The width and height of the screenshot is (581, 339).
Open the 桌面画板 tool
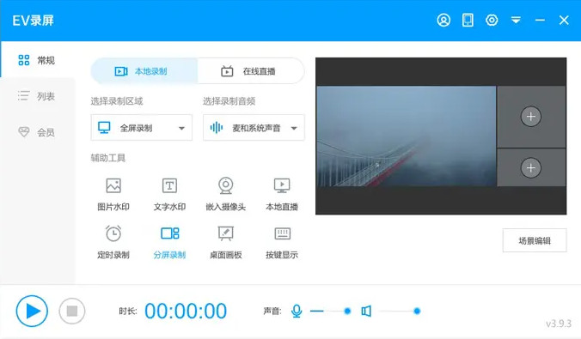tap(226, 242)
